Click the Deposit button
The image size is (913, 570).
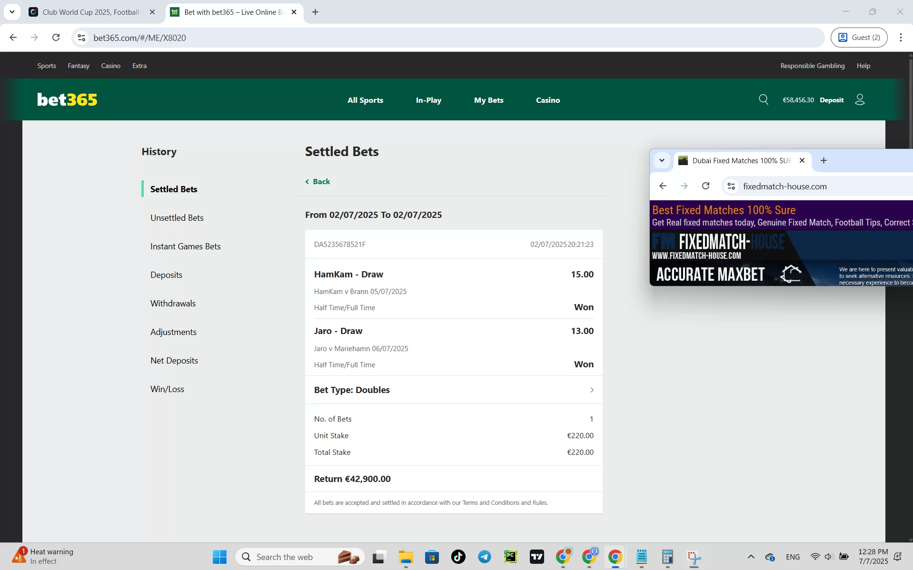[x=831, y=99]
